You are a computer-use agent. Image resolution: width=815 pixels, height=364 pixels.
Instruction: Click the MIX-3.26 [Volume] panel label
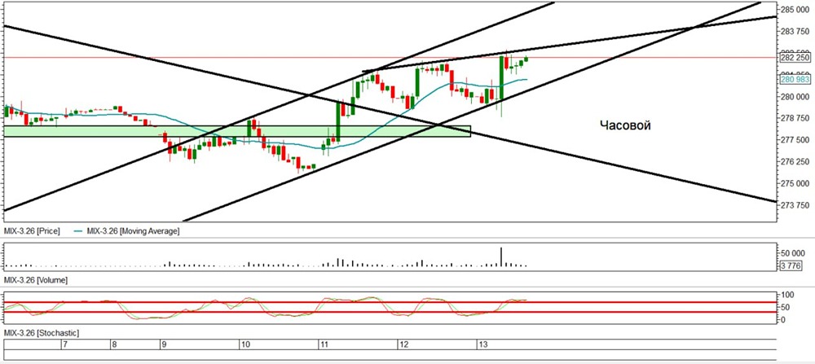click(x=36, y=280)
